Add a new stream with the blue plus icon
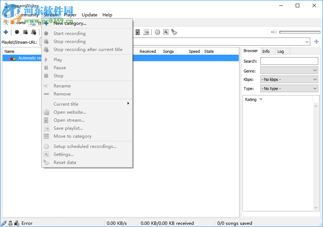This screenshot has width=323, height=227. coord(6,32)
